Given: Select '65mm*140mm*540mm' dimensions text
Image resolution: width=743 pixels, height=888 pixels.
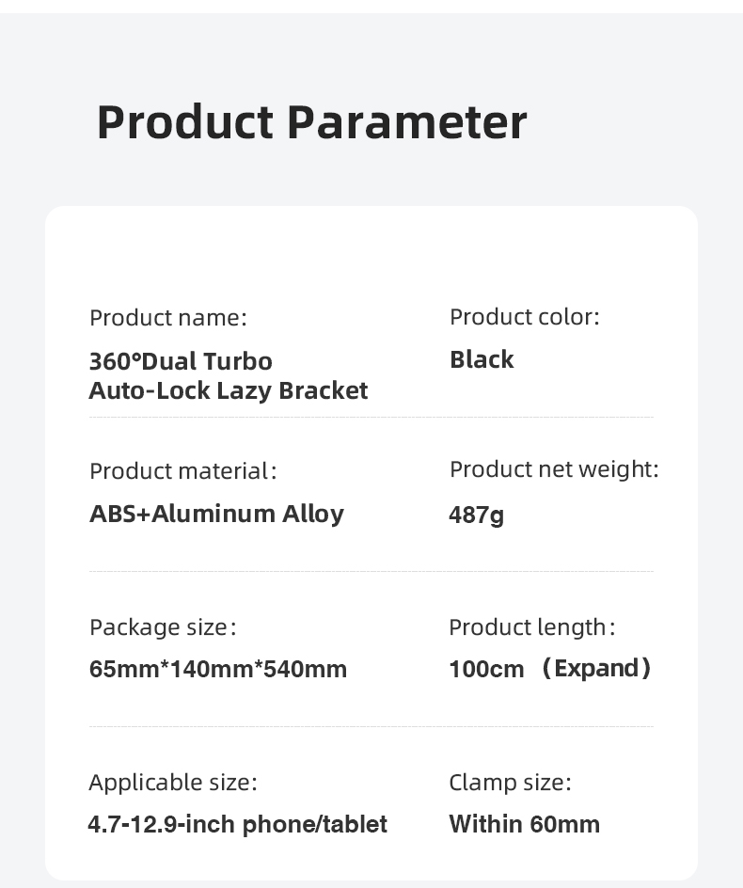Looking at the screenshot, I should pyautogui.click(x=218, y=670).
